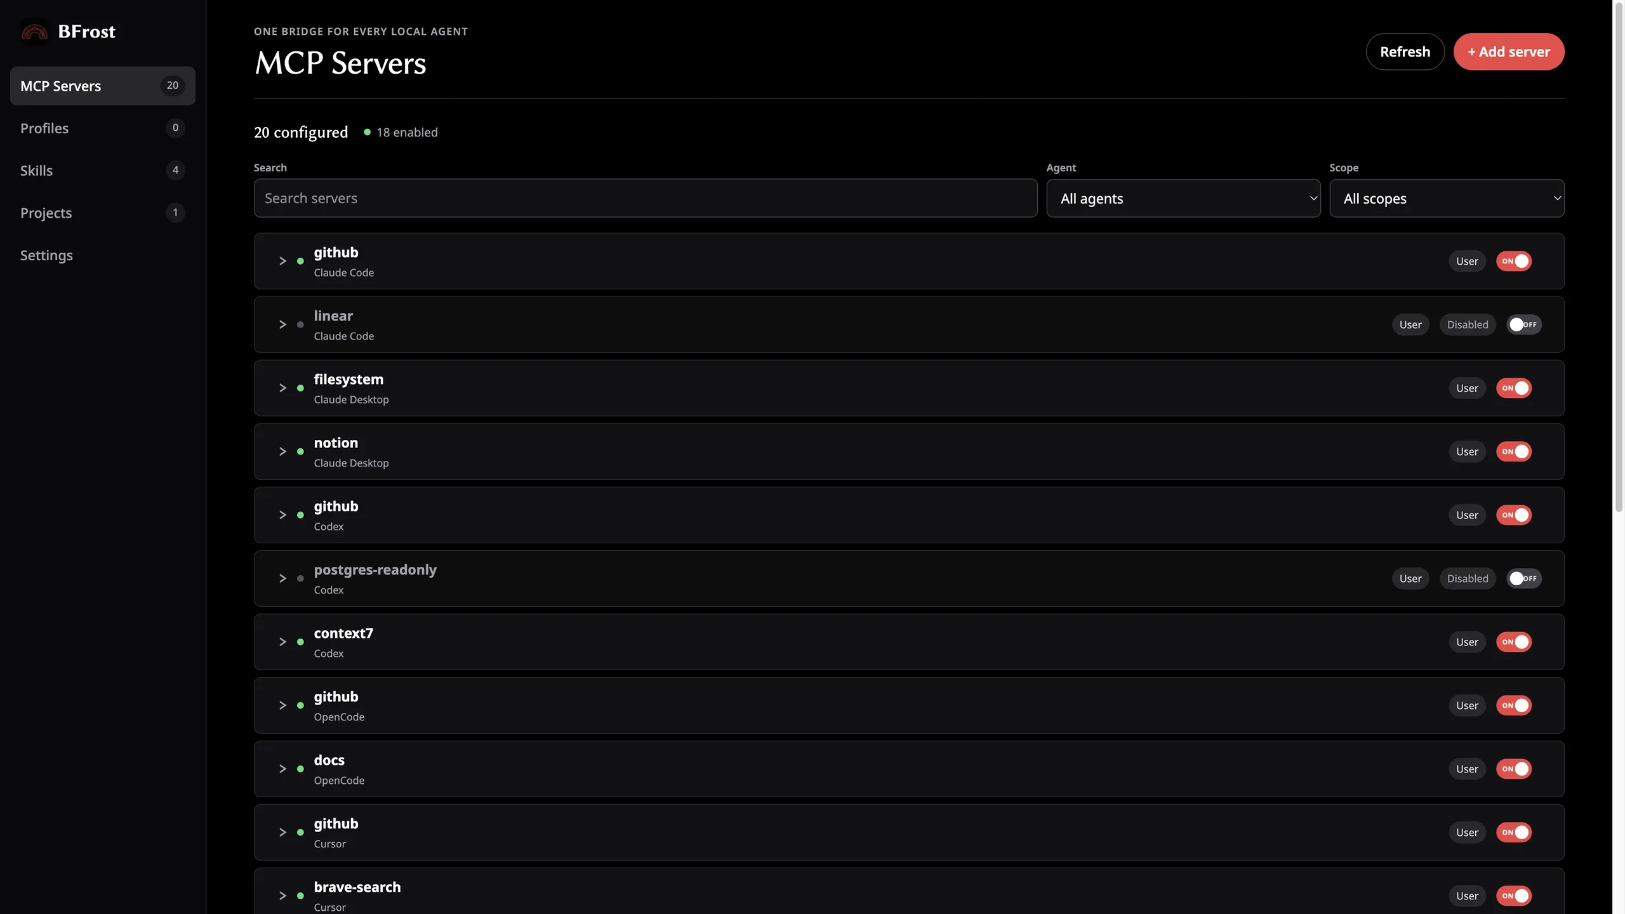Click the green status dot of docs server
Viewport: 1625px width, 914px height.
coord(300,769)
